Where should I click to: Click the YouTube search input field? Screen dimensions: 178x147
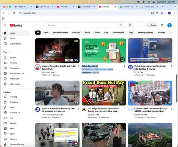81,25
